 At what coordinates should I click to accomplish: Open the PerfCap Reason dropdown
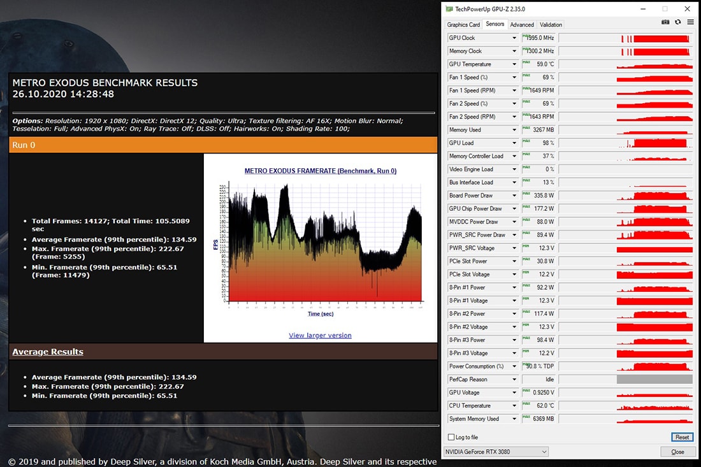point(514,380)
